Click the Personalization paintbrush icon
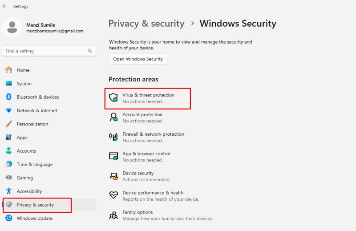The width and height of the screenshot is (356, 231). (x=9, y=124)
